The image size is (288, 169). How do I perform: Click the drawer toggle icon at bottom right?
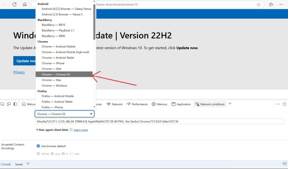click(285, 163)
